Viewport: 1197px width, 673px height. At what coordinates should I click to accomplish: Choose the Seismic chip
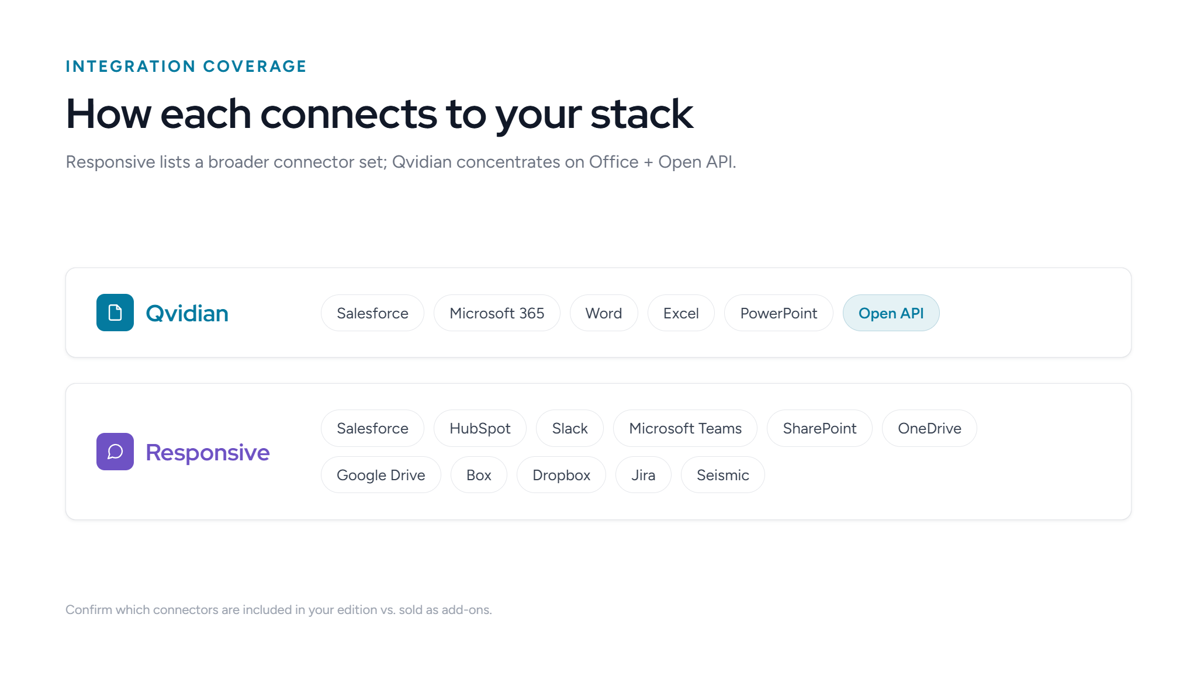tap(723, 475)
